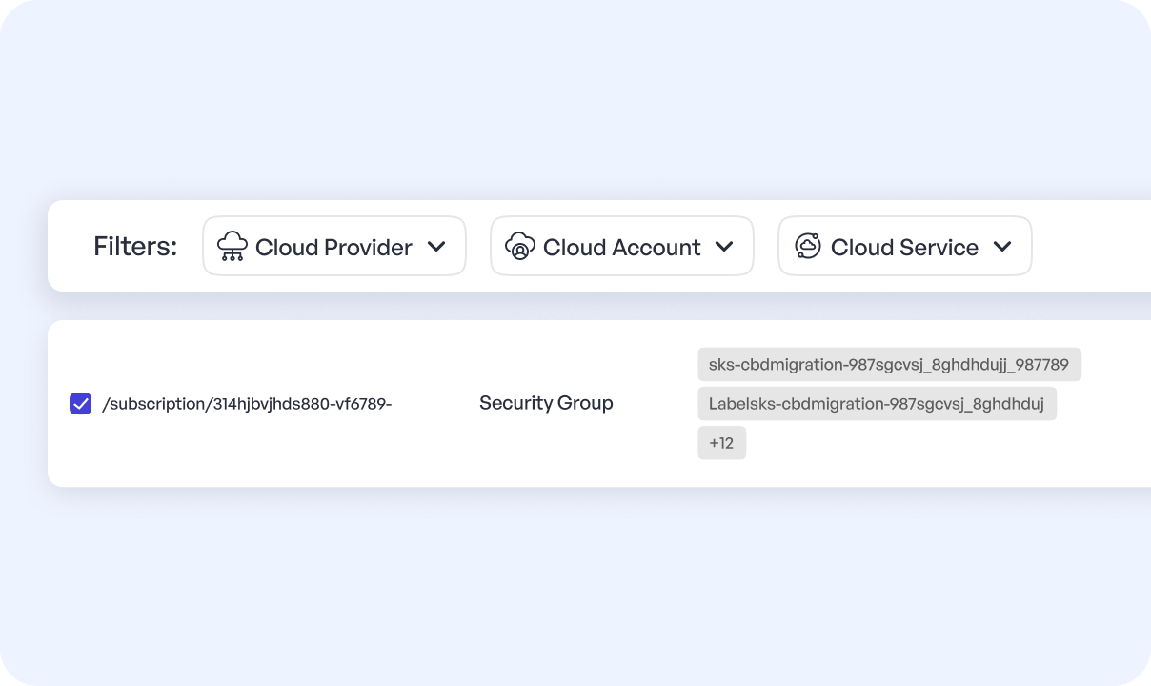Expand the '+12' tags chip
This screenshot has height=686, width=1151.
[721, 442]
